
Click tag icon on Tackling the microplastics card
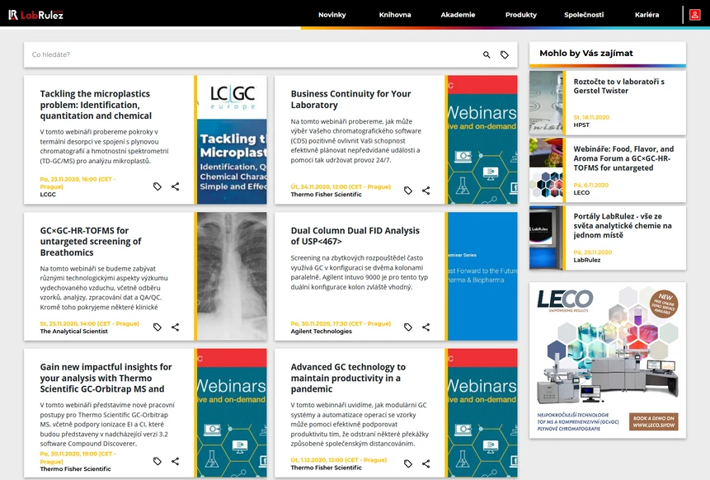[x=158, y=186]
